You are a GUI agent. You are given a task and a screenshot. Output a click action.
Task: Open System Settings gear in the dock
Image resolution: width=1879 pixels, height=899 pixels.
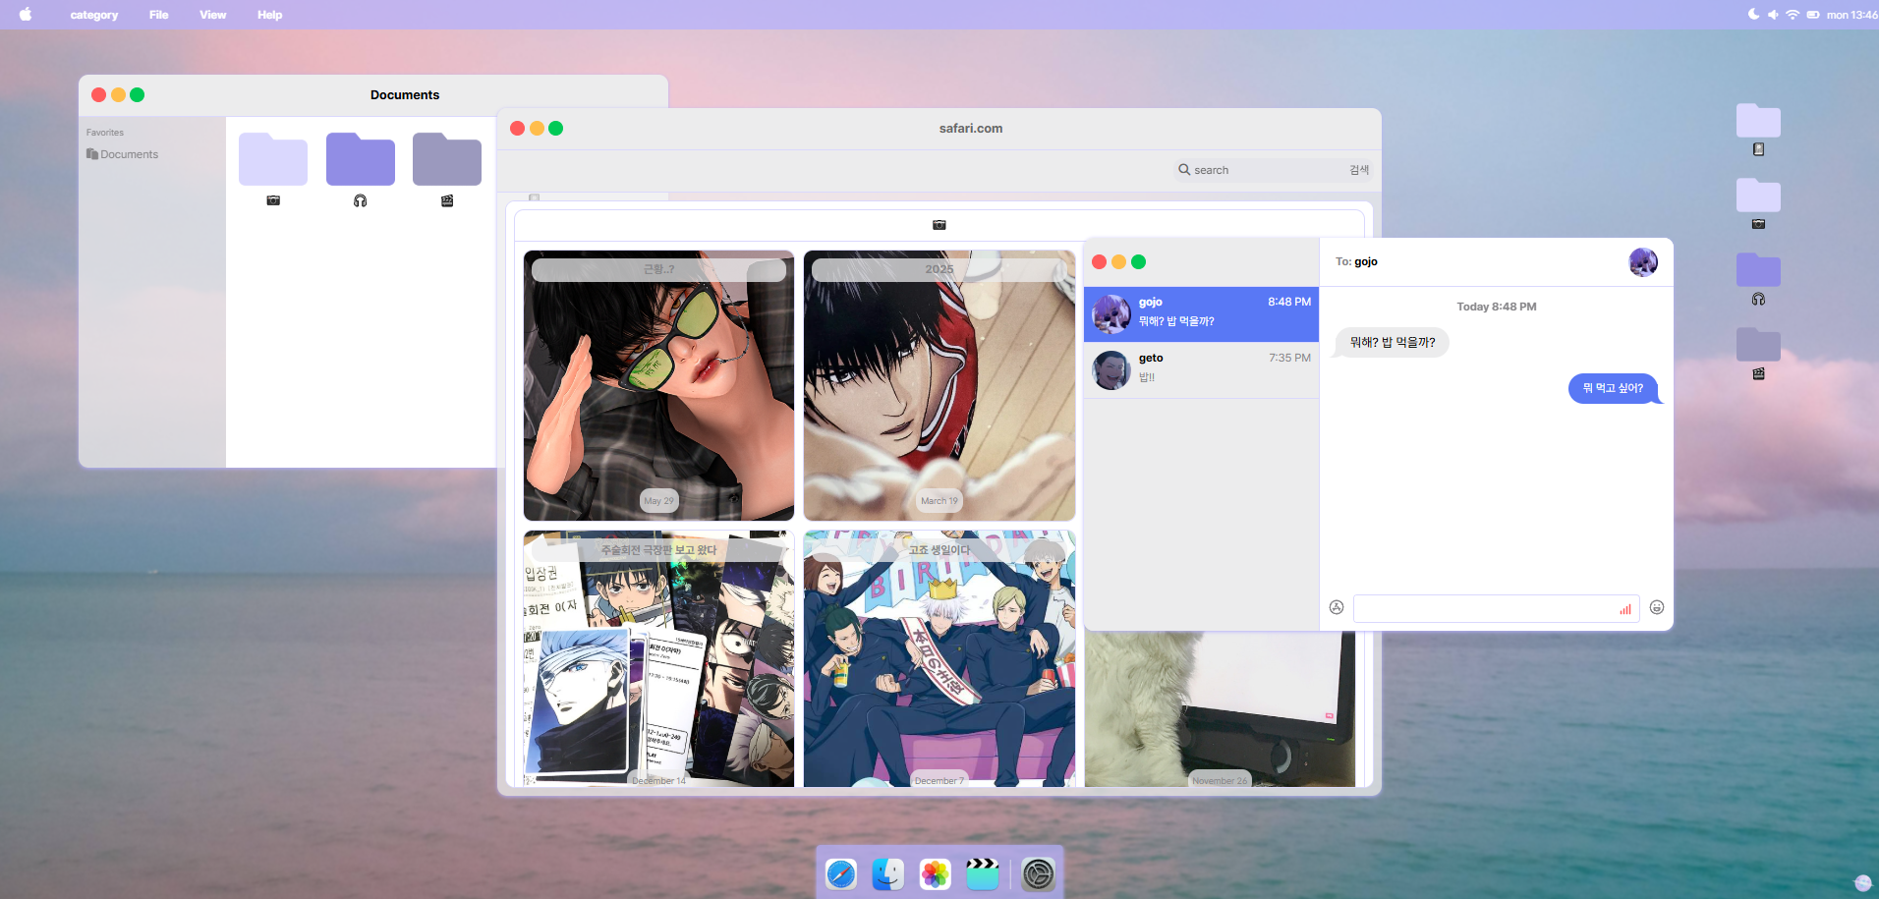1038,873
